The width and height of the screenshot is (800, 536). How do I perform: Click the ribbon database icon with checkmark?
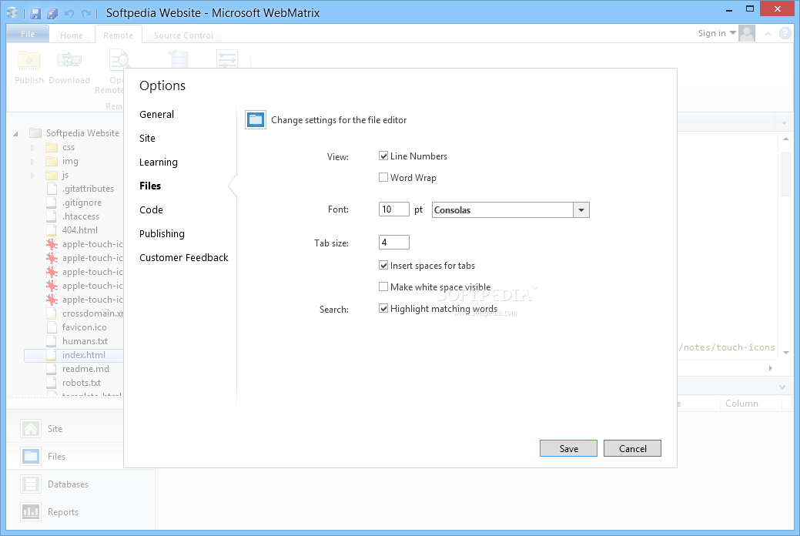(x=179, y=59)
